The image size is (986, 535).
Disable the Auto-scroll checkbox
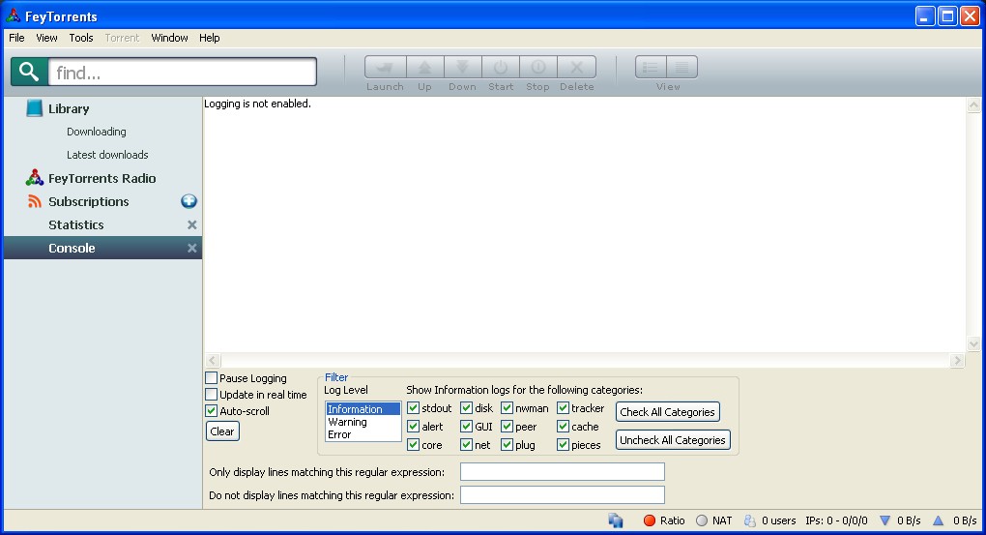[212, 411]
